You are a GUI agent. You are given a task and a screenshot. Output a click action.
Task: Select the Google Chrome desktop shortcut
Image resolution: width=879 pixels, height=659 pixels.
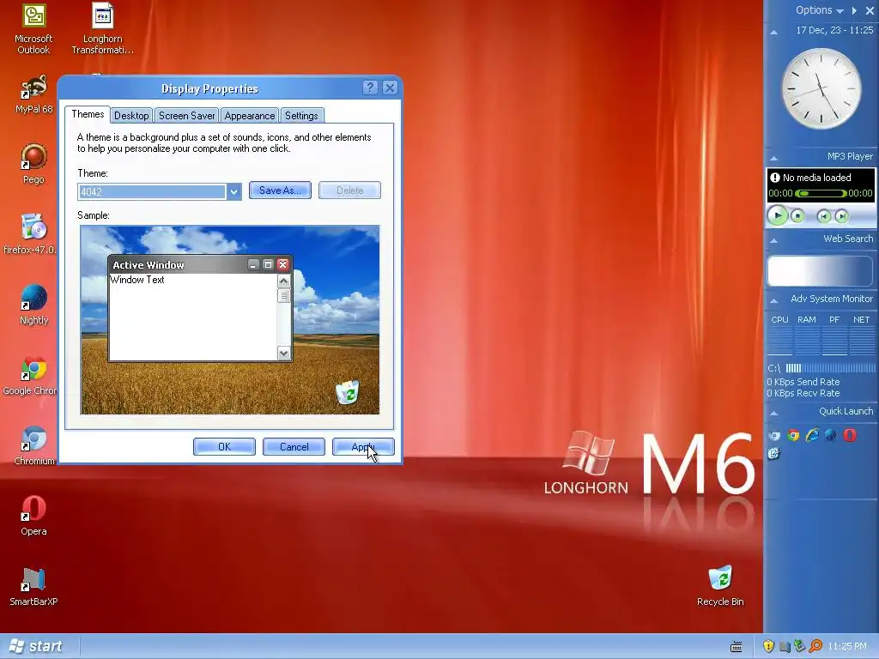30,376
